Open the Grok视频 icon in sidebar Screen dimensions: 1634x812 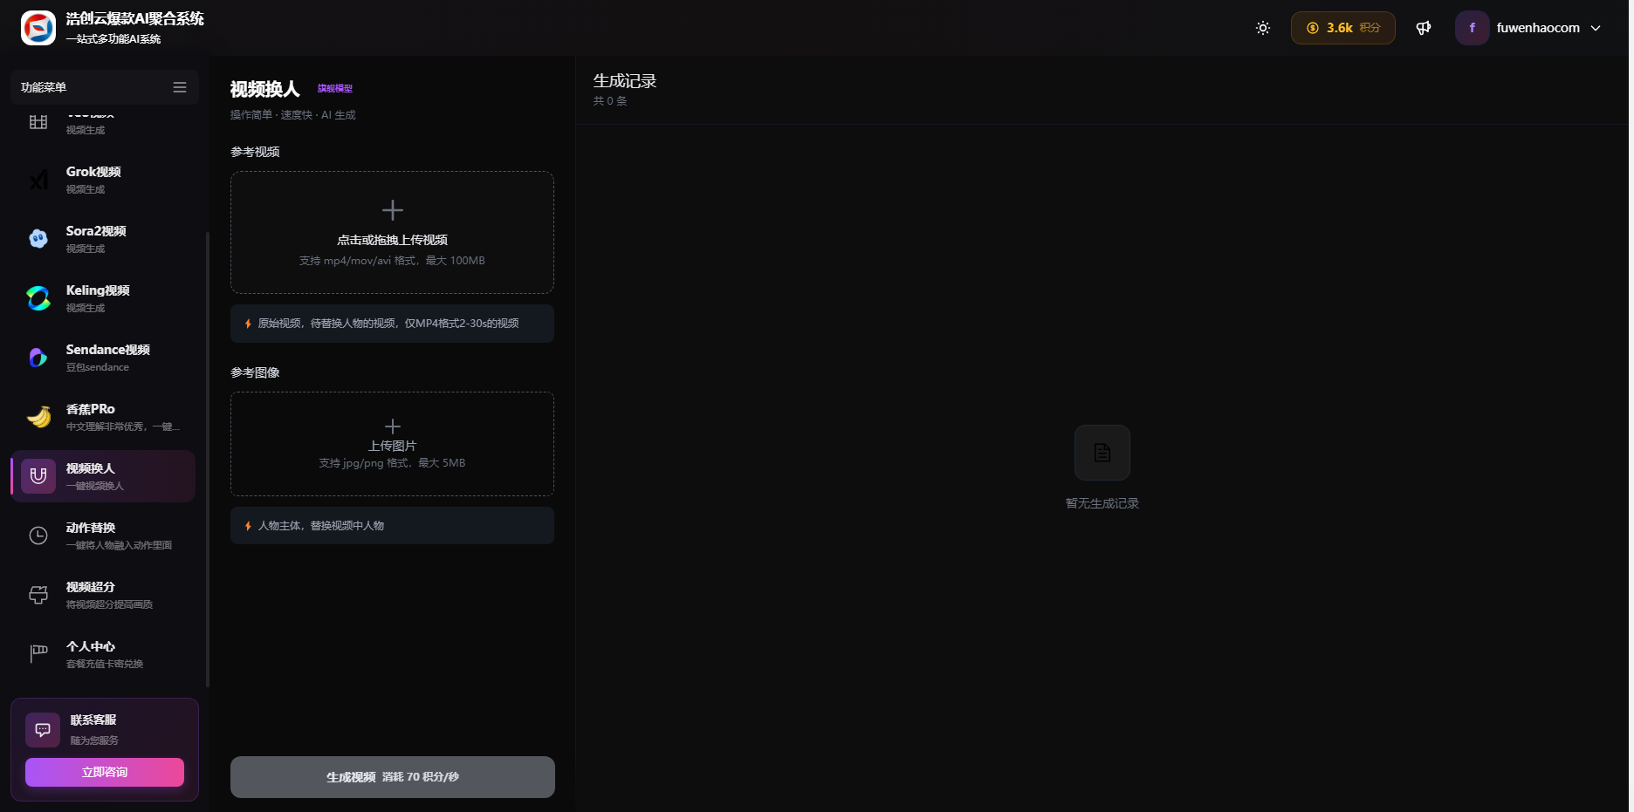[x=38, y=180]
